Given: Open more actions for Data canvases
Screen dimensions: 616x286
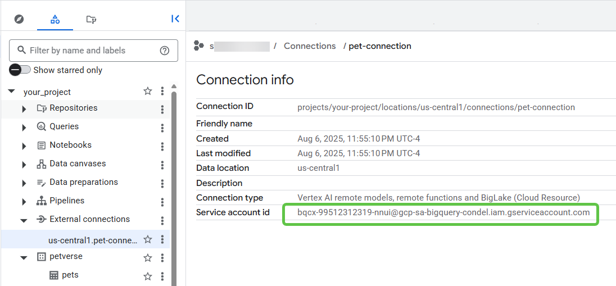Looking at the screenshot, I should tap(162, 165).
